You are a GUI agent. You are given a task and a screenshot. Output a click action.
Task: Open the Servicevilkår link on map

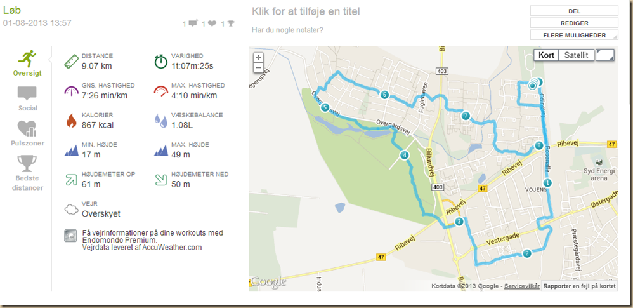(x=522, y=286)
